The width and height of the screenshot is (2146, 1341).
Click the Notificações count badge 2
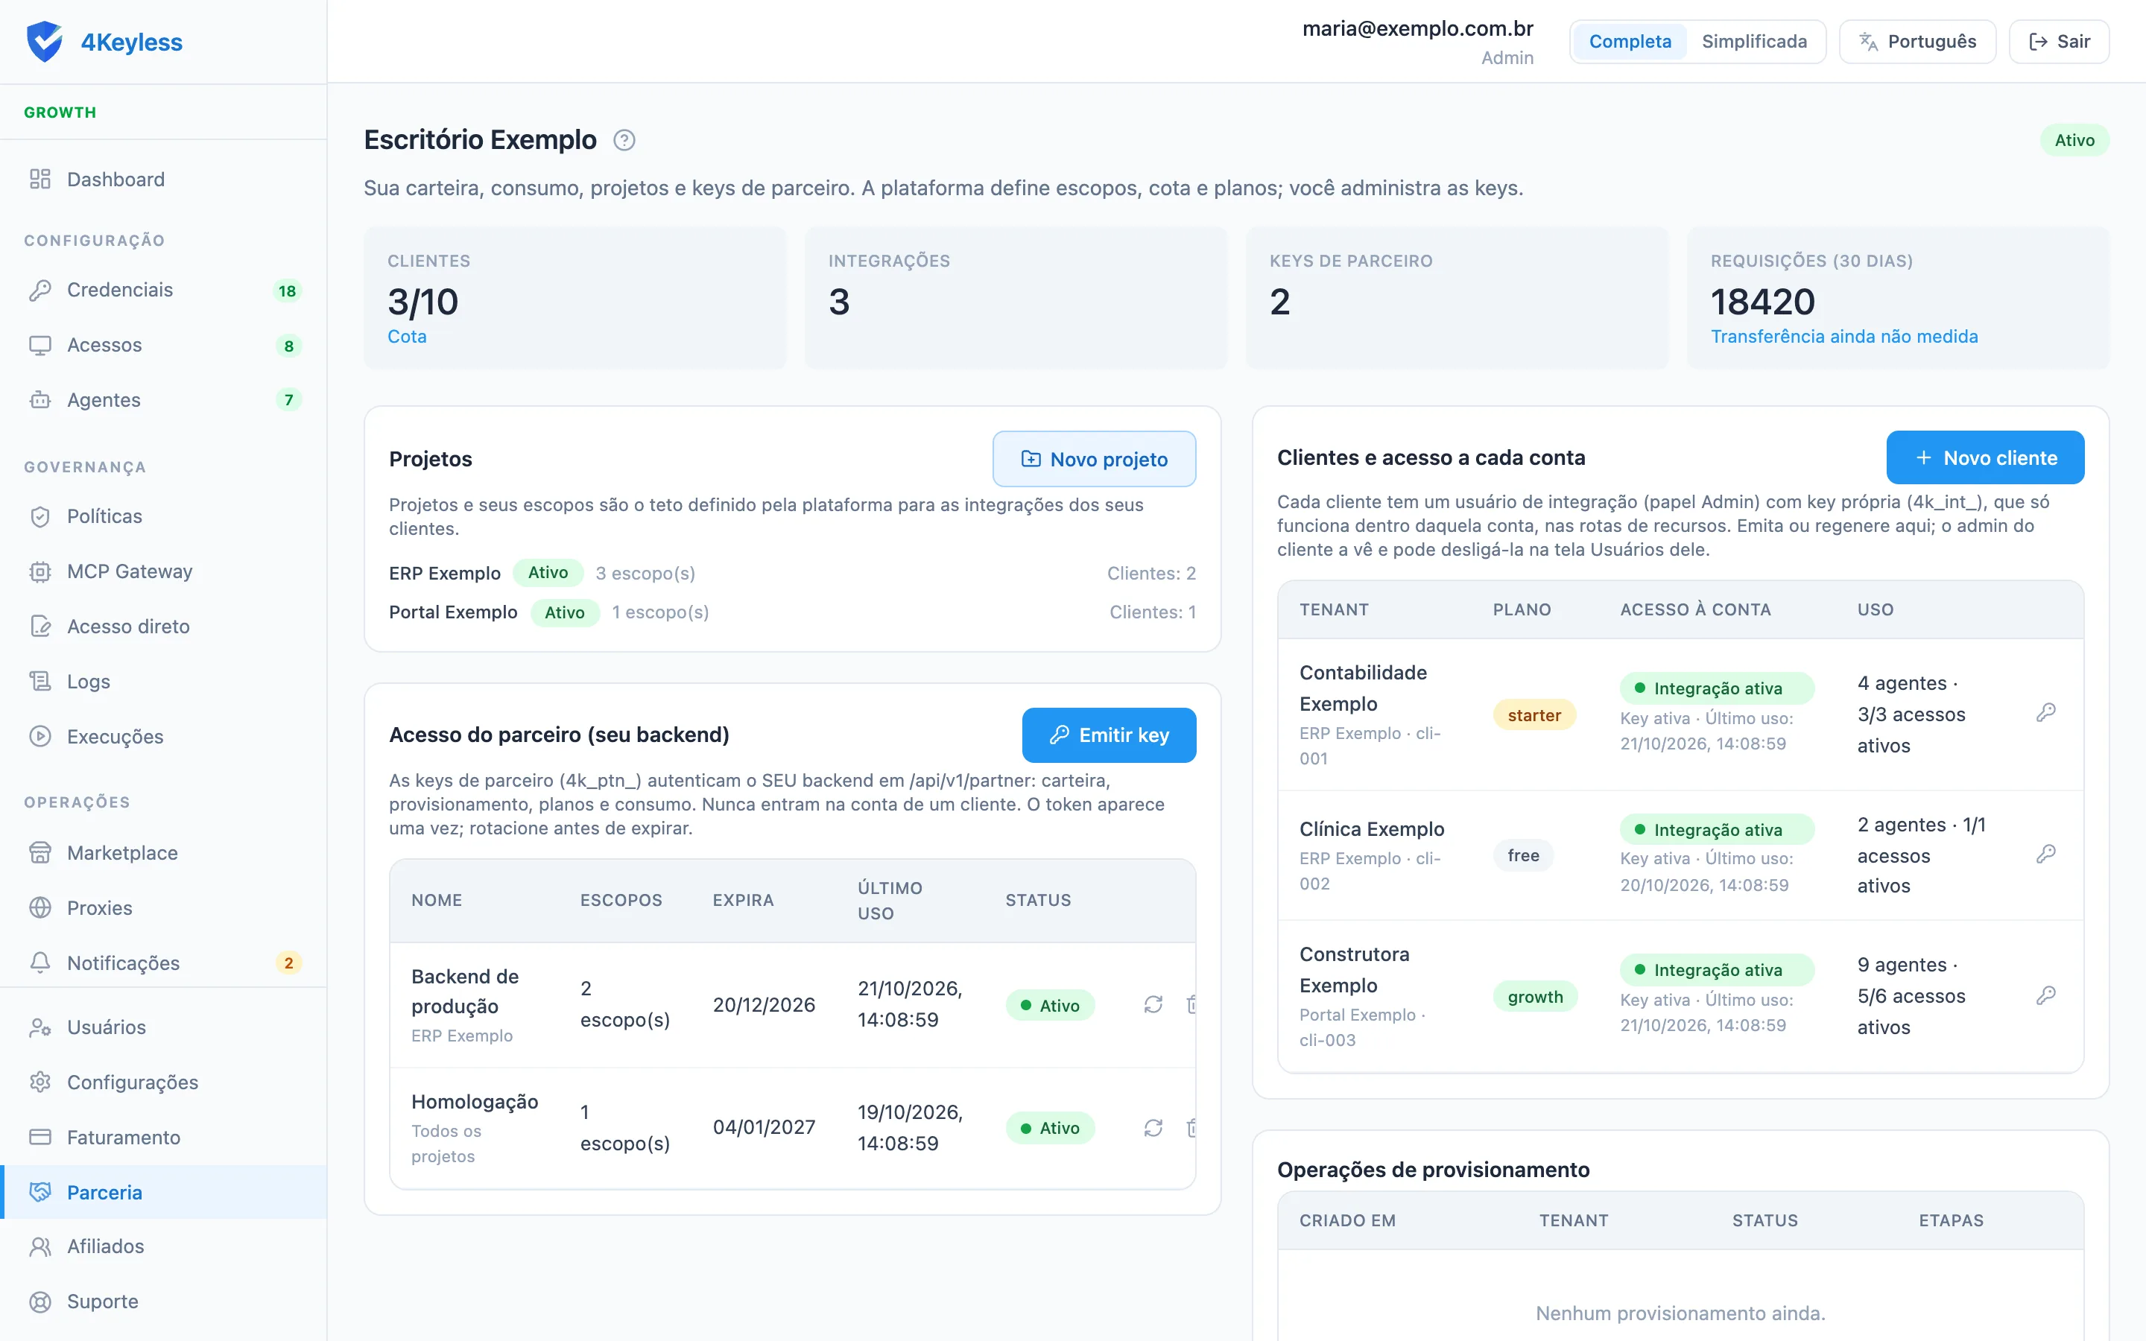[288, 963]
